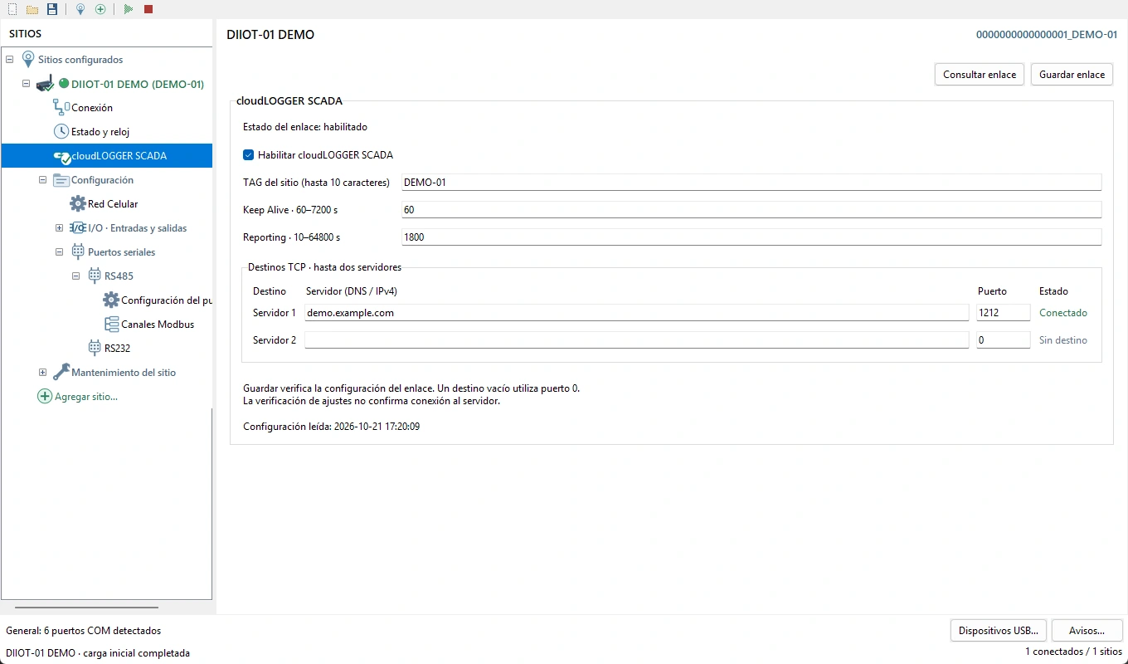Click the Puertos seriales connector icon
The image size is (1128, 664).
pos(78,251)
